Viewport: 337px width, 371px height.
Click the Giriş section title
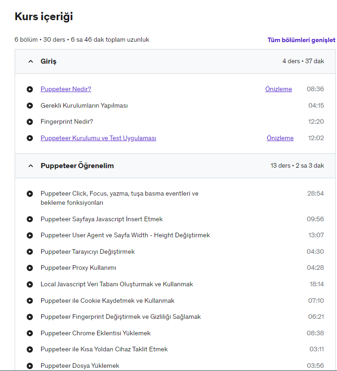[49, 61]
